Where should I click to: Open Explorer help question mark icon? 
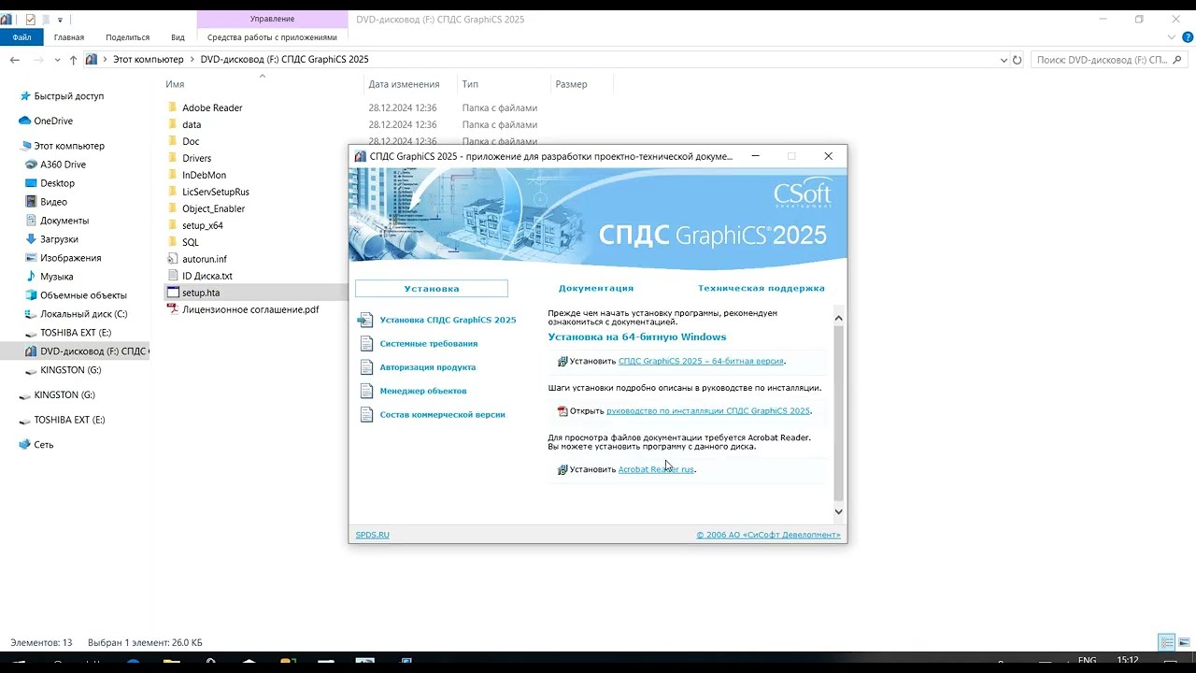(1188, 37)
